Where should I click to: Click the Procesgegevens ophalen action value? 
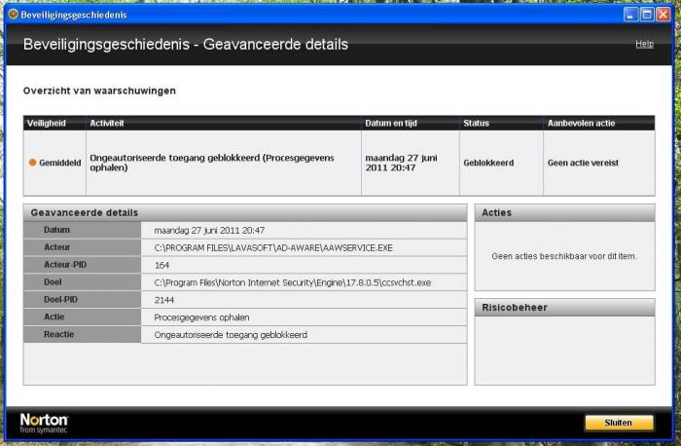(201, 317)
